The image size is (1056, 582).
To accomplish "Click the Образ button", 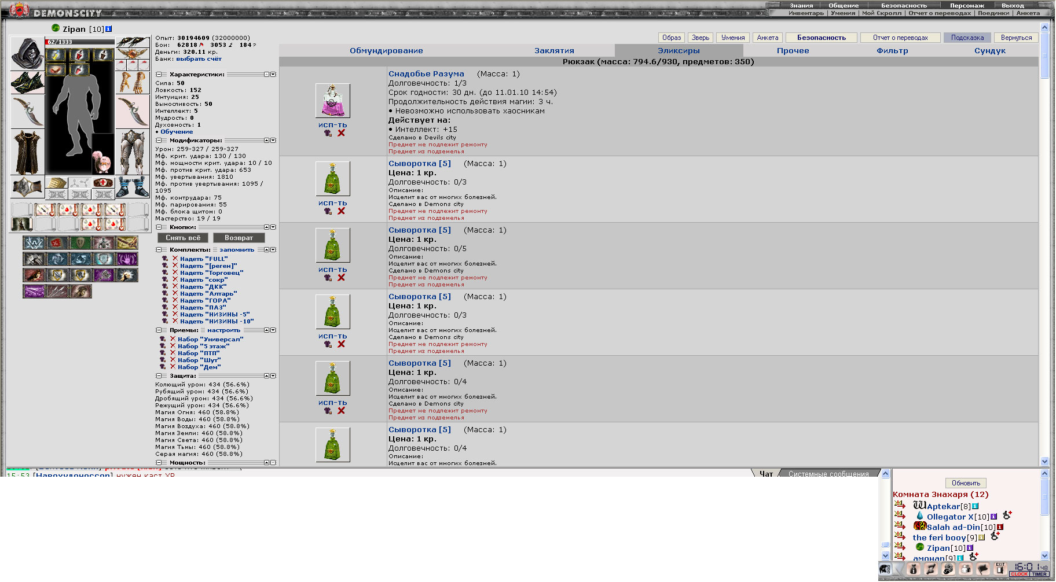I will tap(672, 38).
